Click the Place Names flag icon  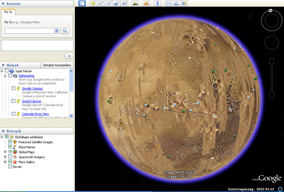15,147
